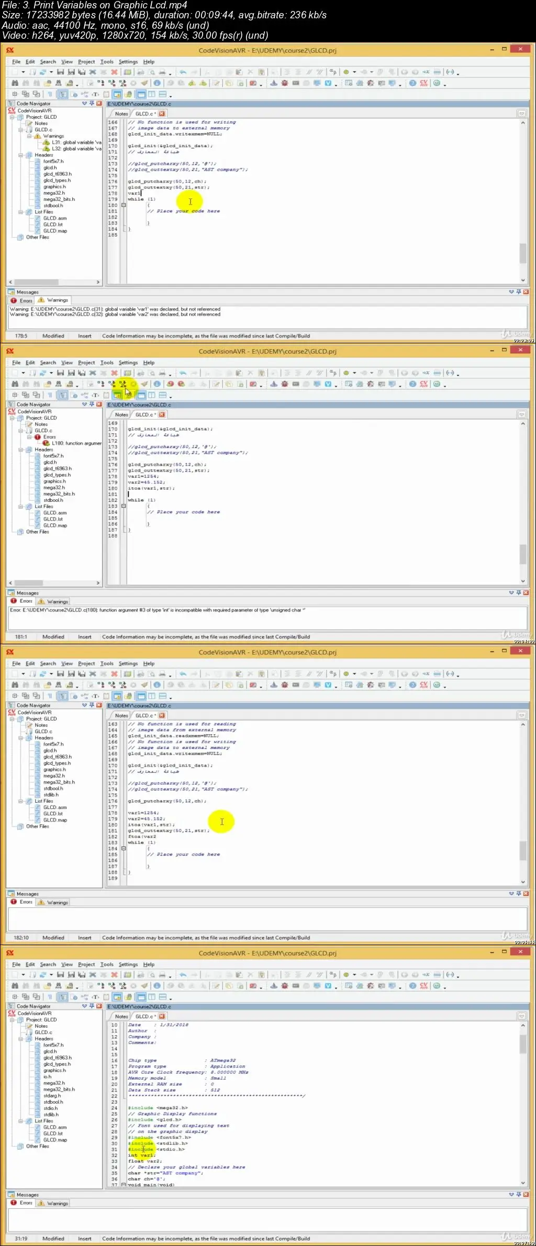Collapse the Warnings node in the Code Navigator tree

[30, 136]
